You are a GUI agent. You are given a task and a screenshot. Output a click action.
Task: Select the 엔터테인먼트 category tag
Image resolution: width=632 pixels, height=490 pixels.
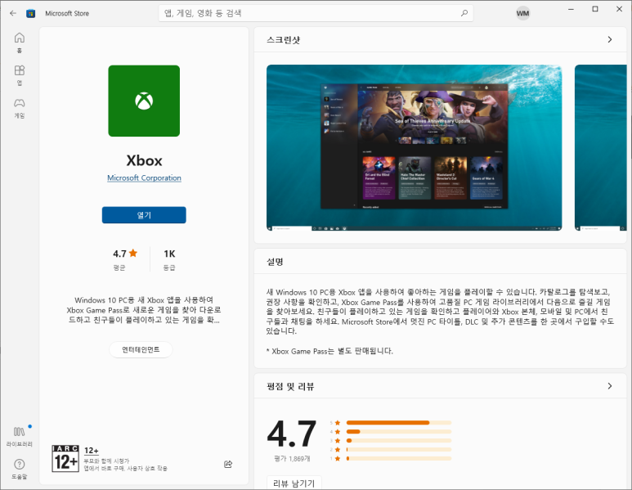pyautogui.click(x=141, y=349)
